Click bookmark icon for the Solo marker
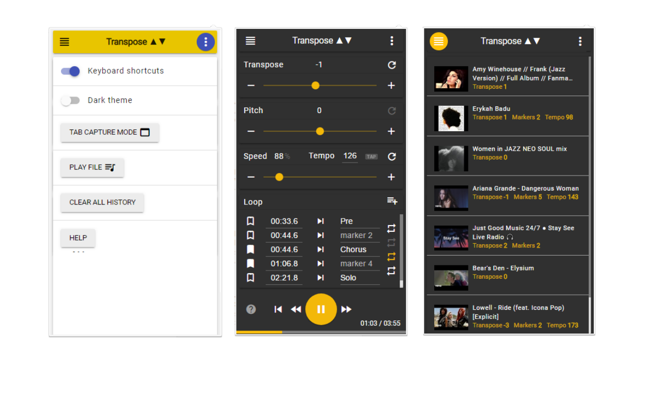Image resolution: width=661 pixels, height=413 pixels. point(250,278)
